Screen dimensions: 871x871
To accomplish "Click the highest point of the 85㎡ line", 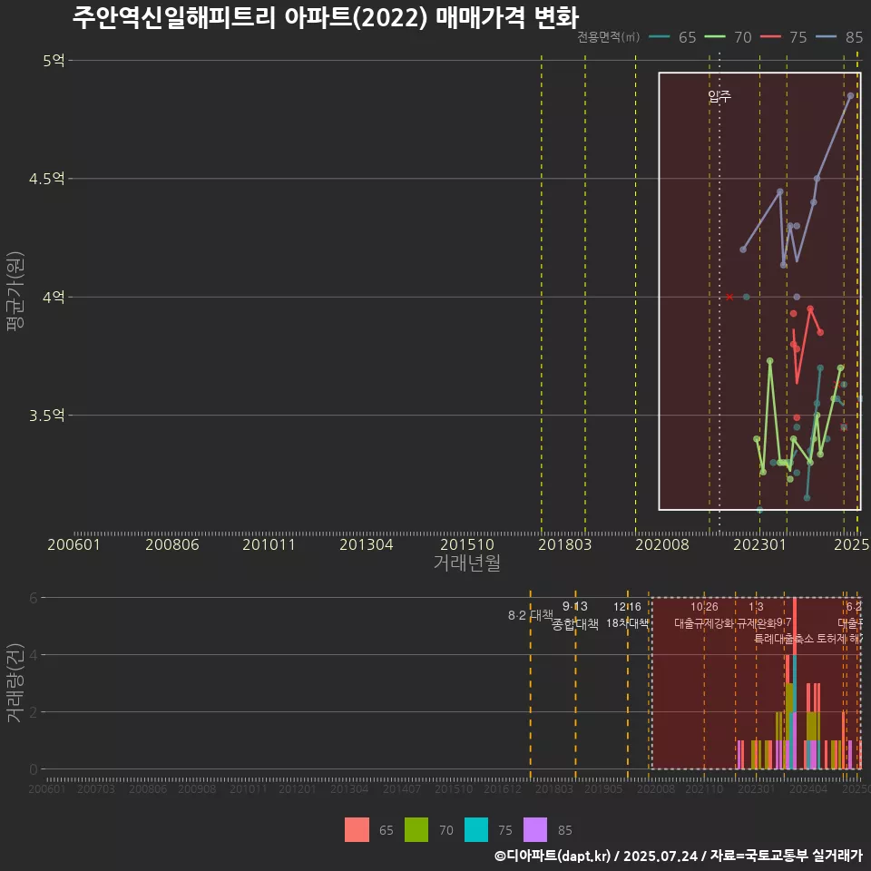I will [850, 95].
